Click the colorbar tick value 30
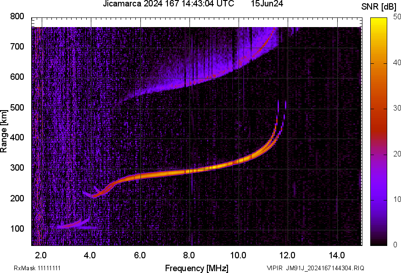 pyautogui.click(x=397, y=108)
